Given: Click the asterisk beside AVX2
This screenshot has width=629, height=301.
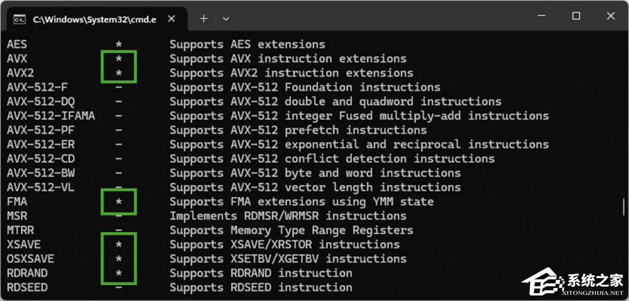Looking at the screenshot, I should [x=119, y=73].
